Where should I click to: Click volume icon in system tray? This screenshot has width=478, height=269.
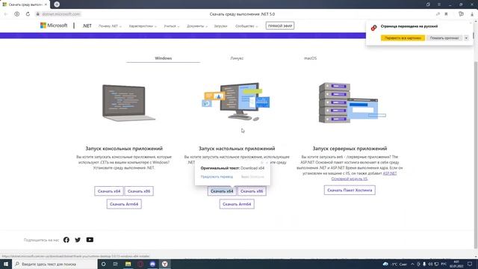click(430, 264)
